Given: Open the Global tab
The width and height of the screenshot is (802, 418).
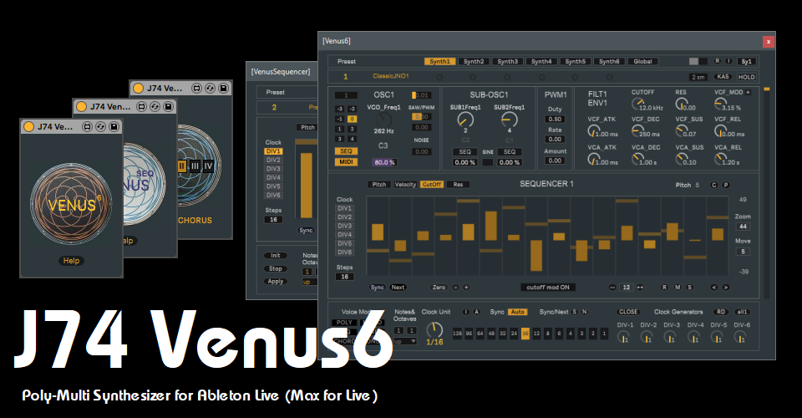Looking at the screenshot, I should [x=642, y=61].
